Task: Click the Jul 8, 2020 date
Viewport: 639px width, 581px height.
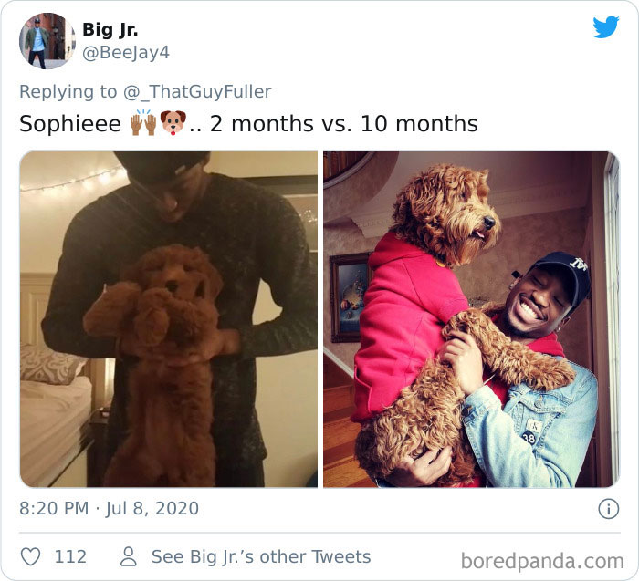Action: 152,509
